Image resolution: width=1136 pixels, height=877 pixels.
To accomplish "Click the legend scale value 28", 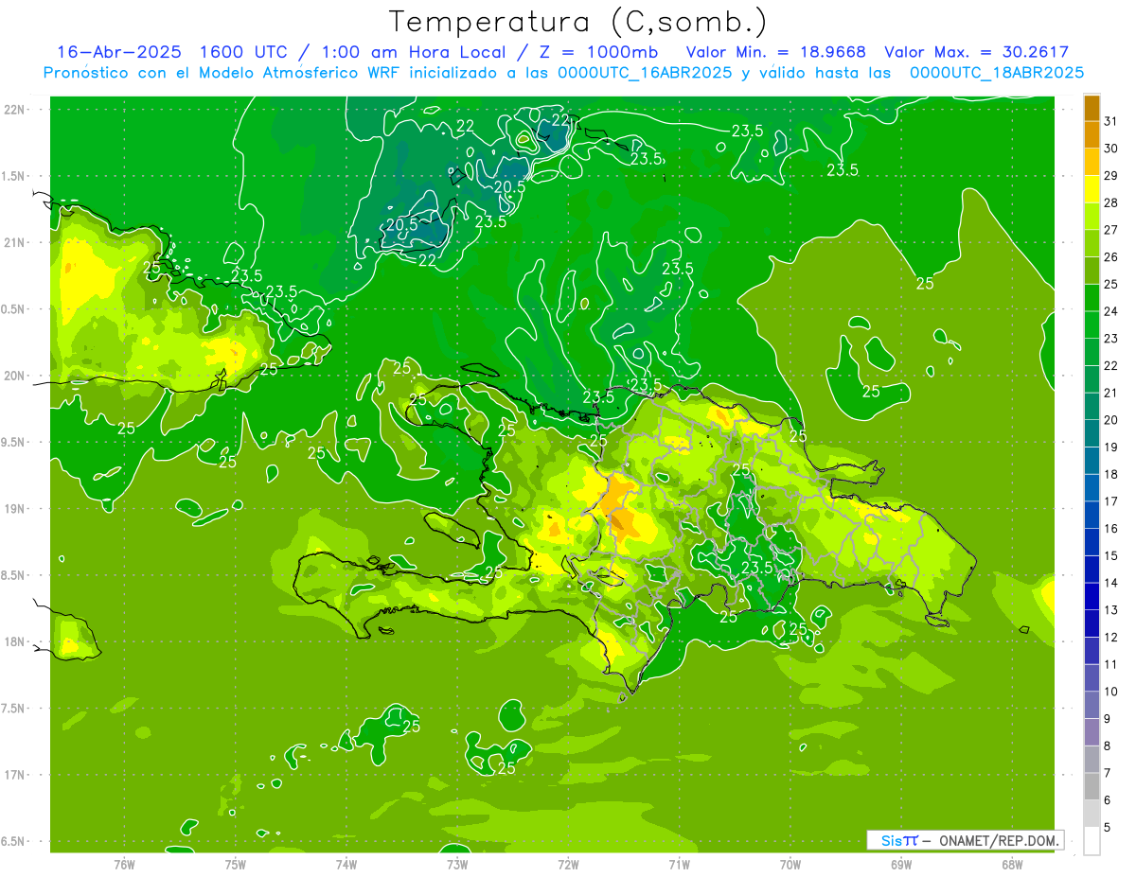I will tap(1111, 203).
